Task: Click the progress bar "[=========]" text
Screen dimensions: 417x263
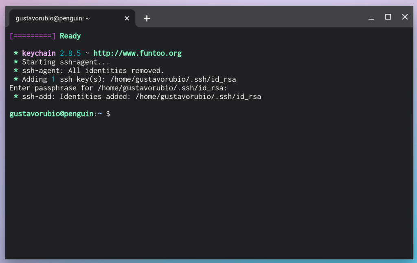Action: coord(33,36)
